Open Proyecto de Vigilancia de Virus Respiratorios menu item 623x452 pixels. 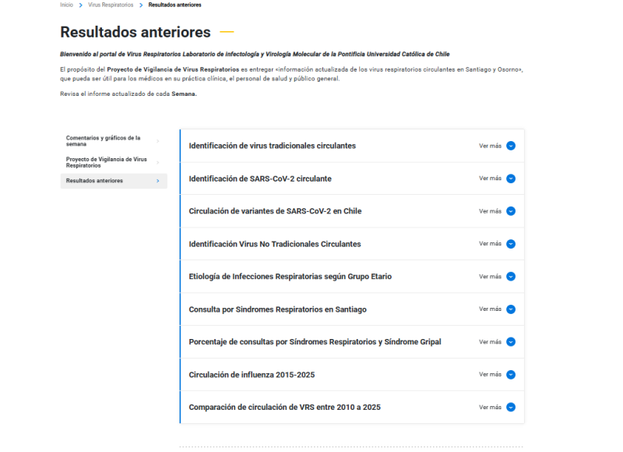click(x=114, y=162)
